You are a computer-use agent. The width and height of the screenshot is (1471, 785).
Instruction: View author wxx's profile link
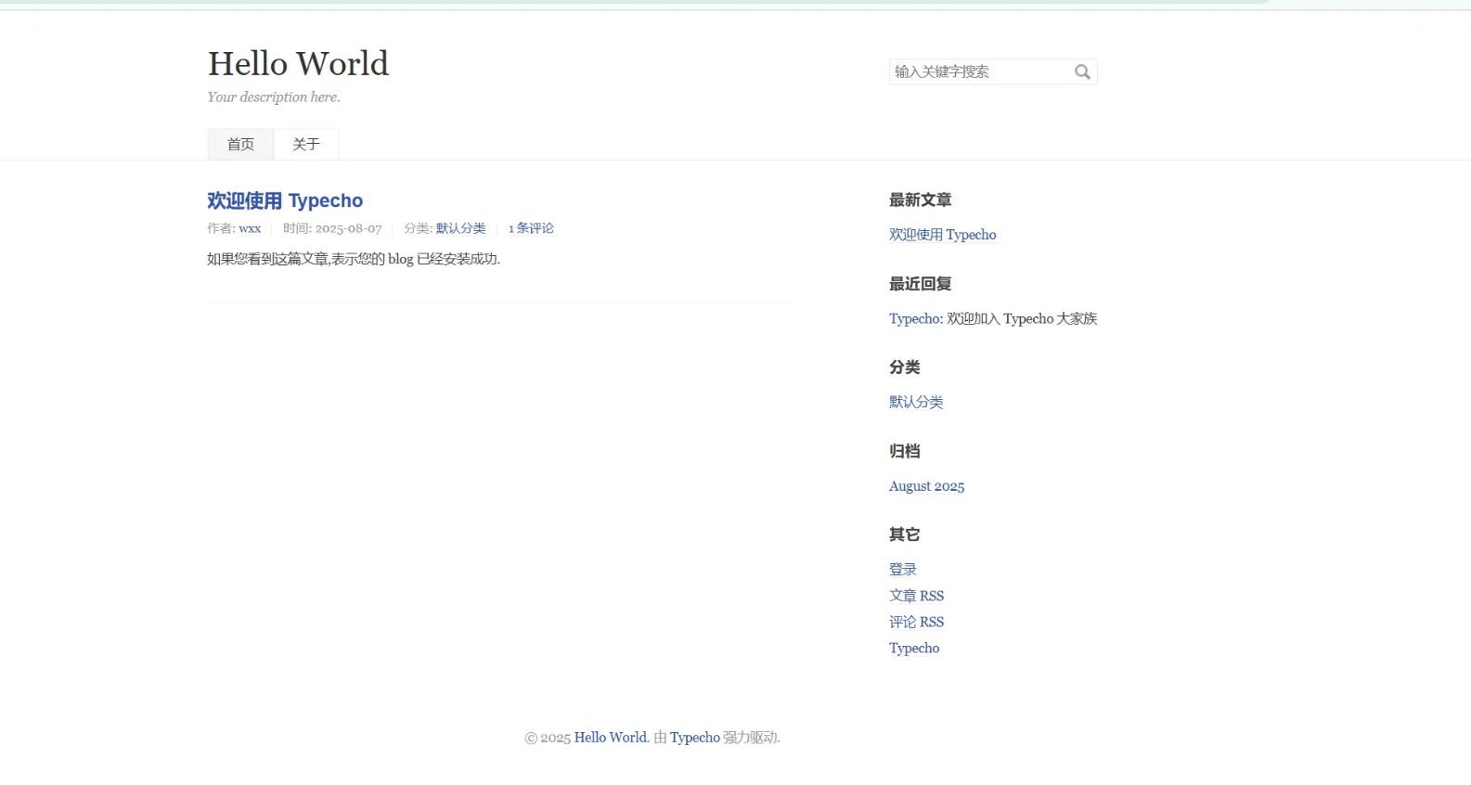click(250, 228)
